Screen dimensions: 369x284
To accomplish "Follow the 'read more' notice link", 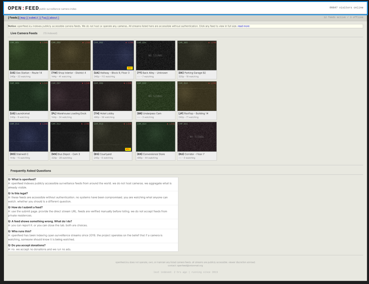I will tap(243, 26).
